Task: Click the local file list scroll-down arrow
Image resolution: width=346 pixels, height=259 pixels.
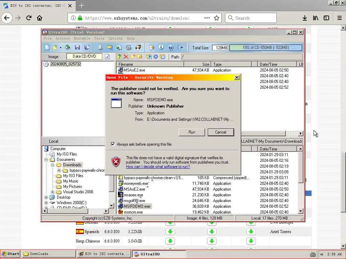Action: pos(300,211)
